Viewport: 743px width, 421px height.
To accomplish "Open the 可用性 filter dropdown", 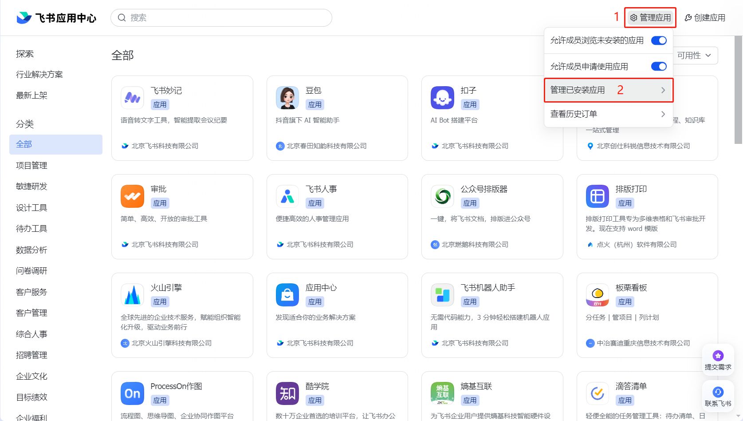I will pos(695,56).
